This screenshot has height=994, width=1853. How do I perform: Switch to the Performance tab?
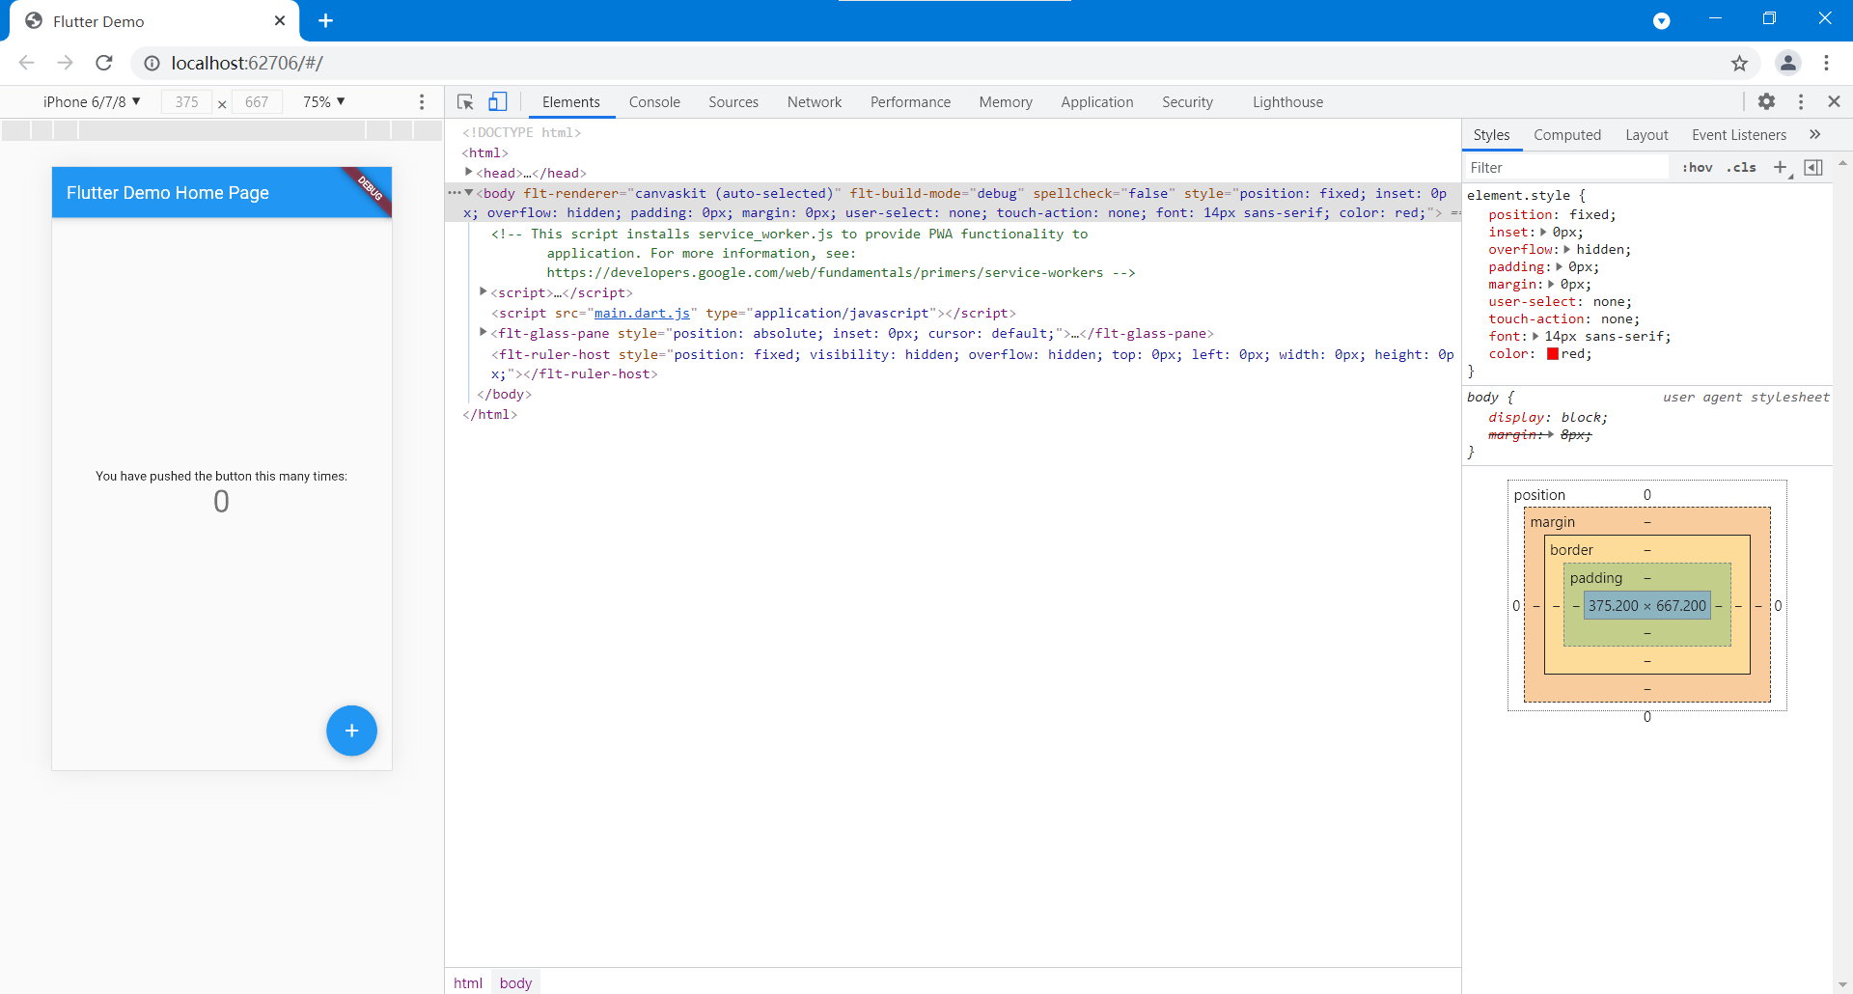tap(910, 101)
